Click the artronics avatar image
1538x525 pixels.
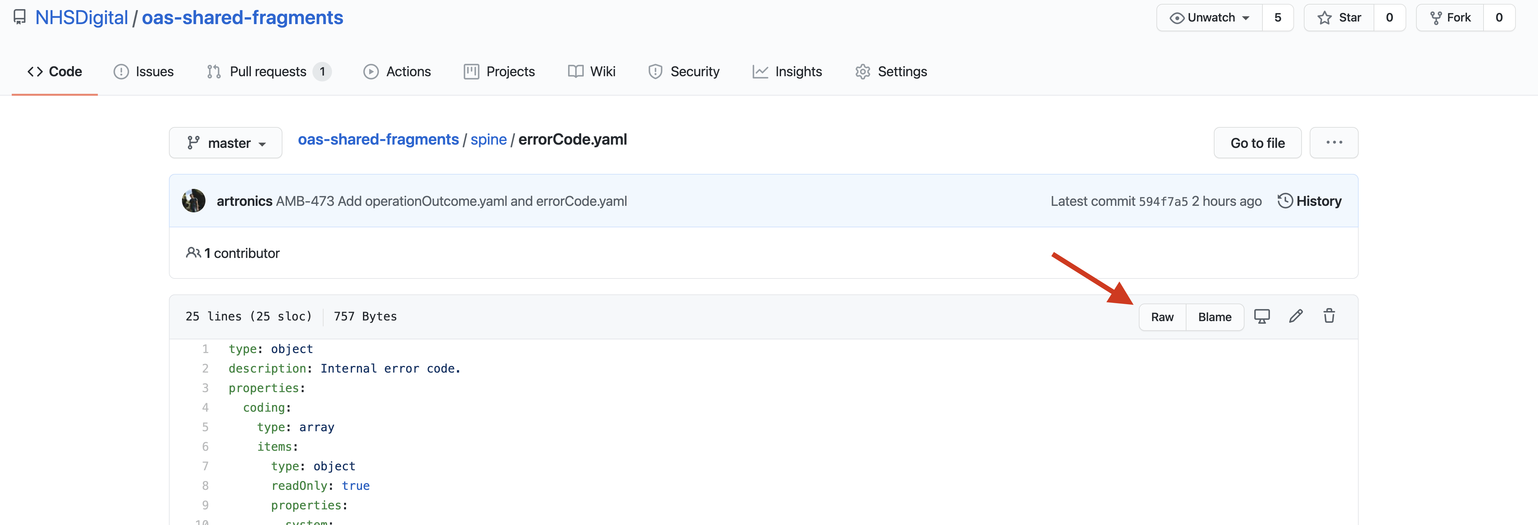pos(193,201)
